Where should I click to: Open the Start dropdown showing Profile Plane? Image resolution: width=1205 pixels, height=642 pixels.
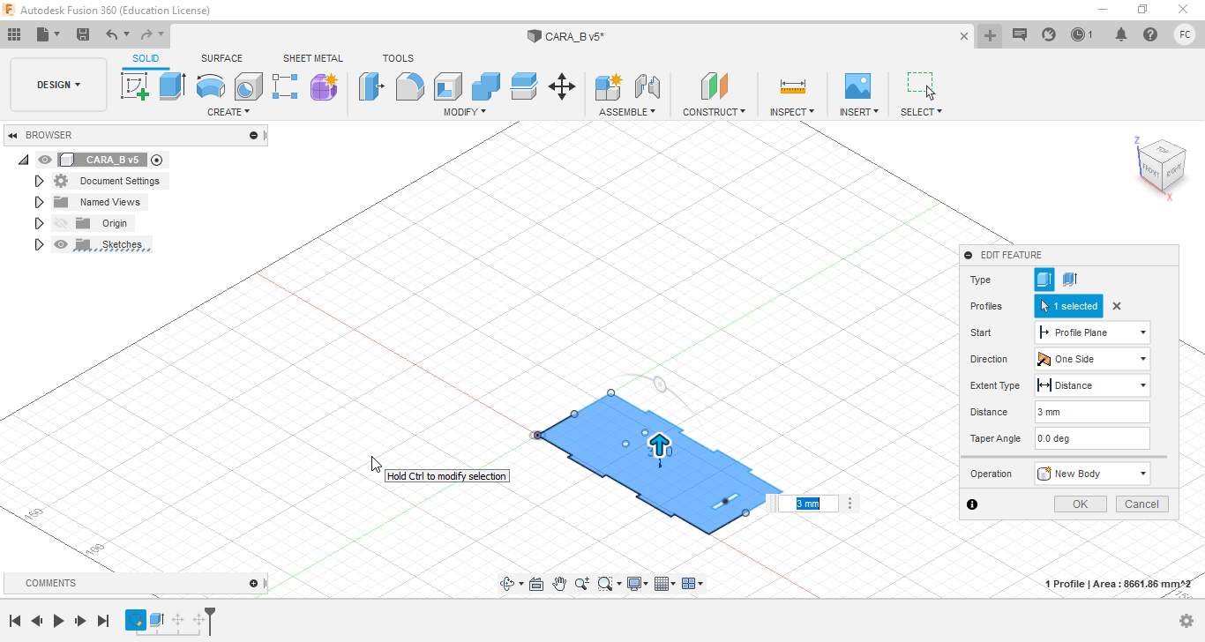[x=1092, y=332]
